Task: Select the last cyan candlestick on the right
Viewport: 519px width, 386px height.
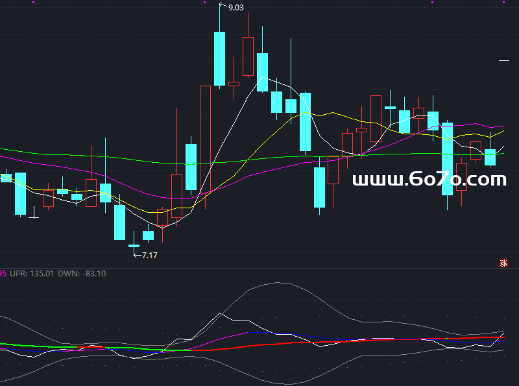Action: (490, 157)
